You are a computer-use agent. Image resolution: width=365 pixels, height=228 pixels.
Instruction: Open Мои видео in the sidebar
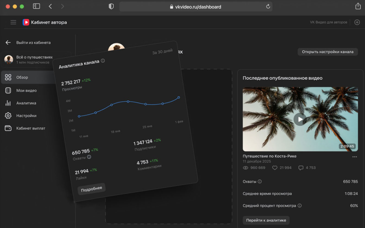(26, 91)
